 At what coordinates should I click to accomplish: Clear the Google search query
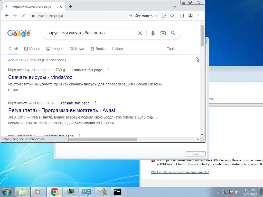click(x=140, y=33)
